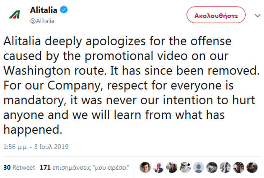Screen dimensions: 264x178
Task: Expand the tweet options chevron menu
Action: (257, 16)
